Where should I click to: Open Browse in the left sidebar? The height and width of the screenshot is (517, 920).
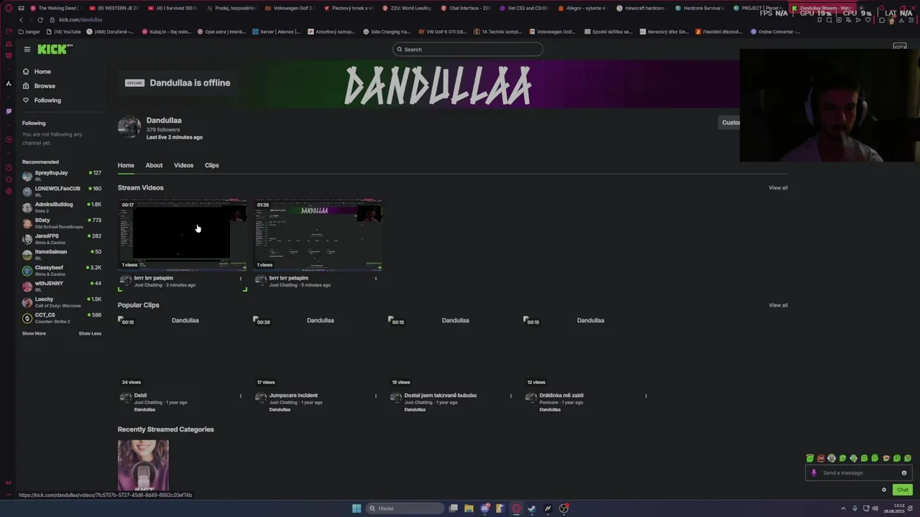coord(45,86)
